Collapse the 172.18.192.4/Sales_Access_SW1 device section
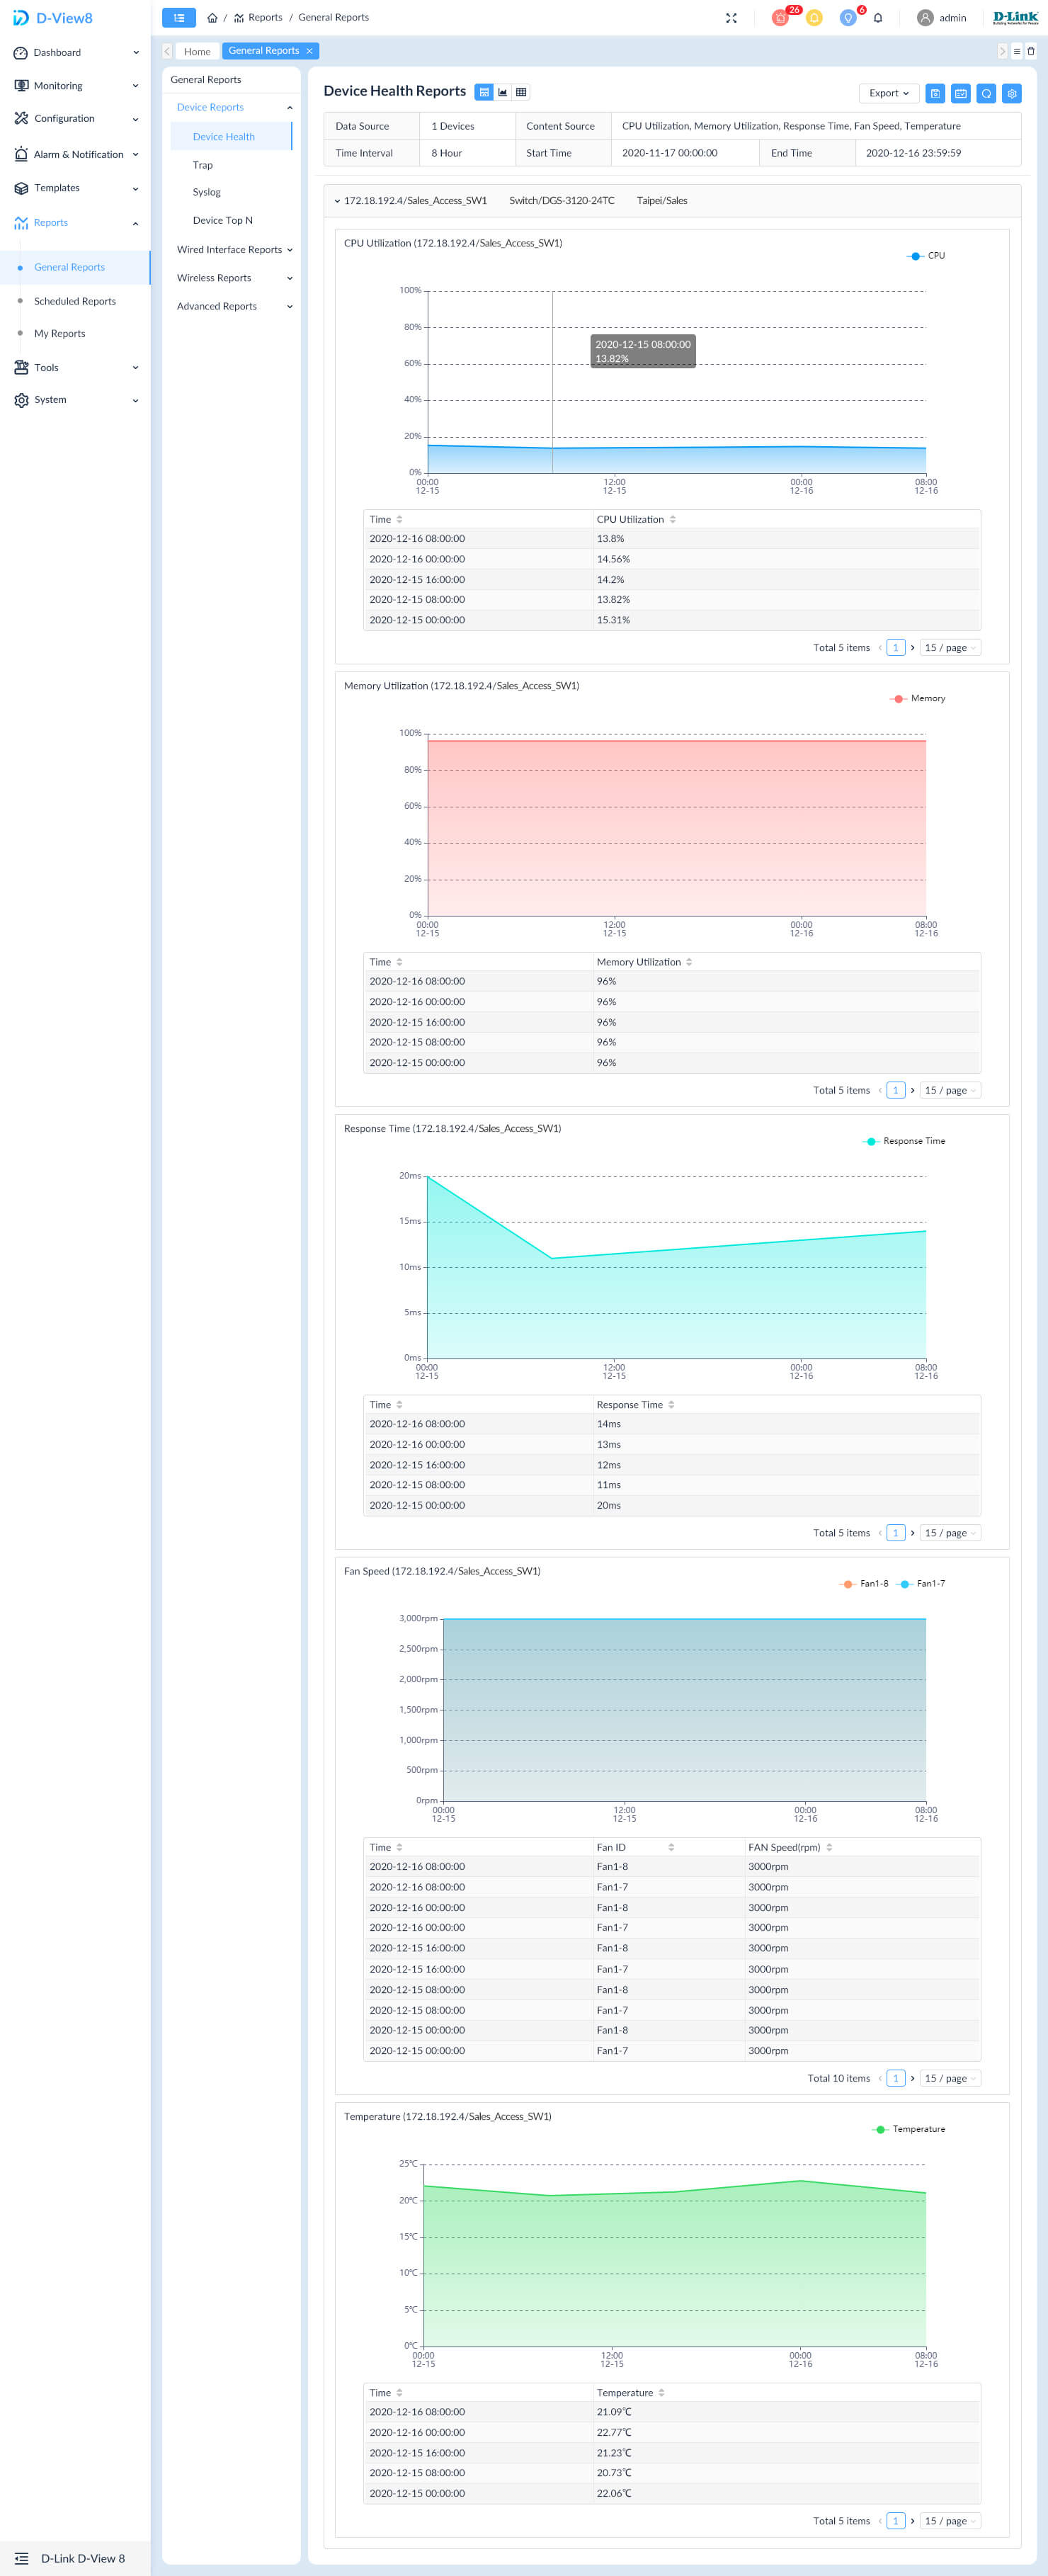The image size is (1048, 2576). coord(337,201)
